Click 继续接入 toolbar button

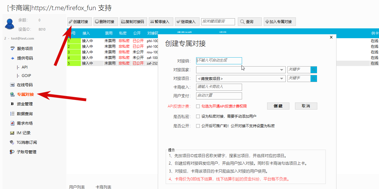coord(187,22)
